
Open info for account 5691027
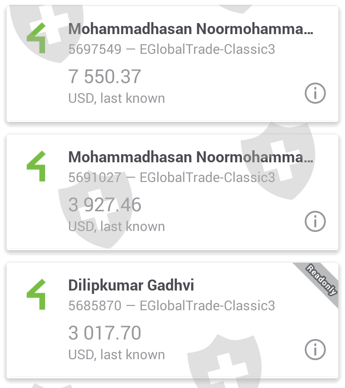[x=315, y=221]
